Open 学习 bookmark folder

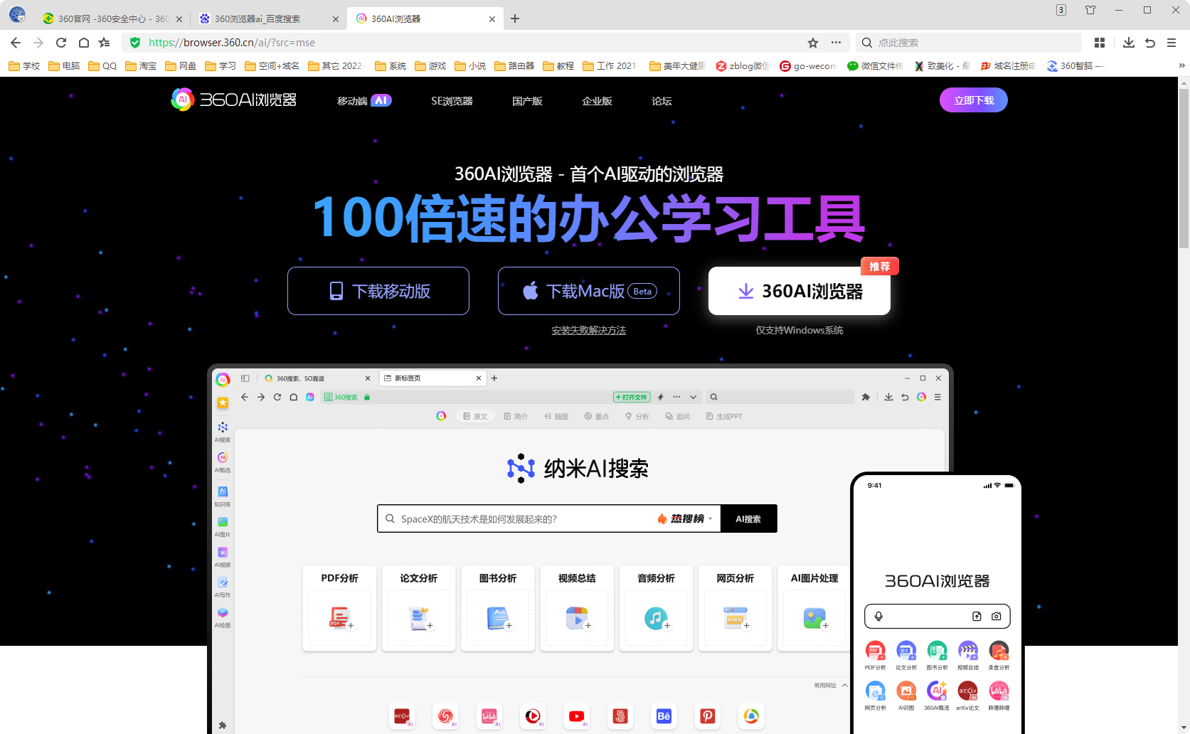pyautogui.click(x=221, y=66)
